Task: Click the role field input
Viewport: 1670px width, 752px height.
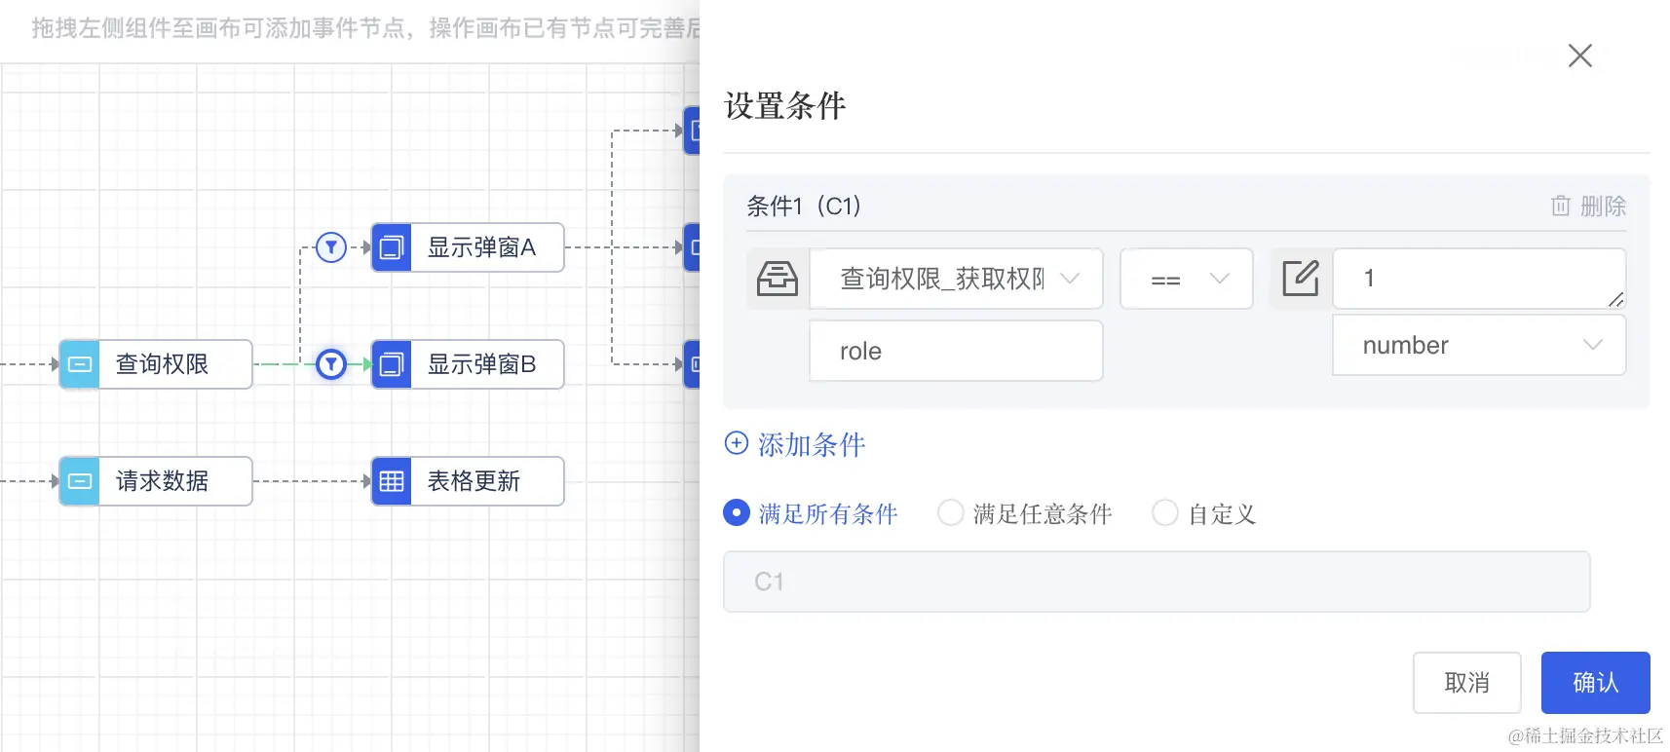Action: (x=956, y=351)
